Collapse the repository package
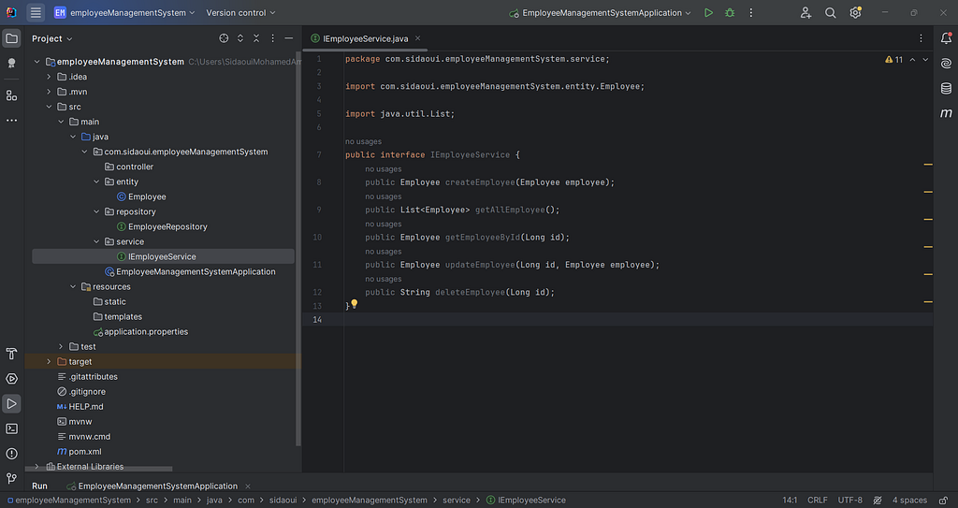The image size is (958, 508). coord(96,211)
